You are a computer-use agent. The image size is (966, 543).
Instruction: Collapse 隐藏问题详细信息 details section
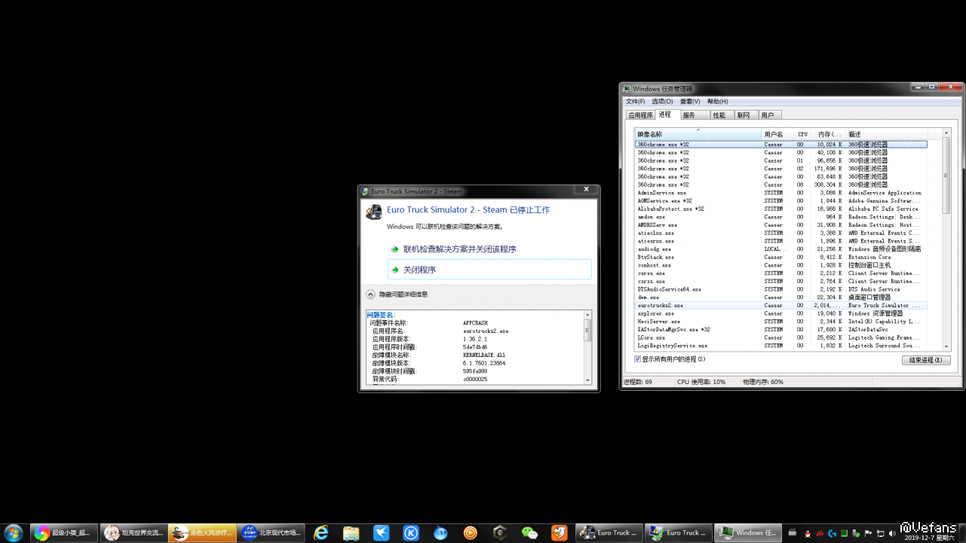point(370,294)
